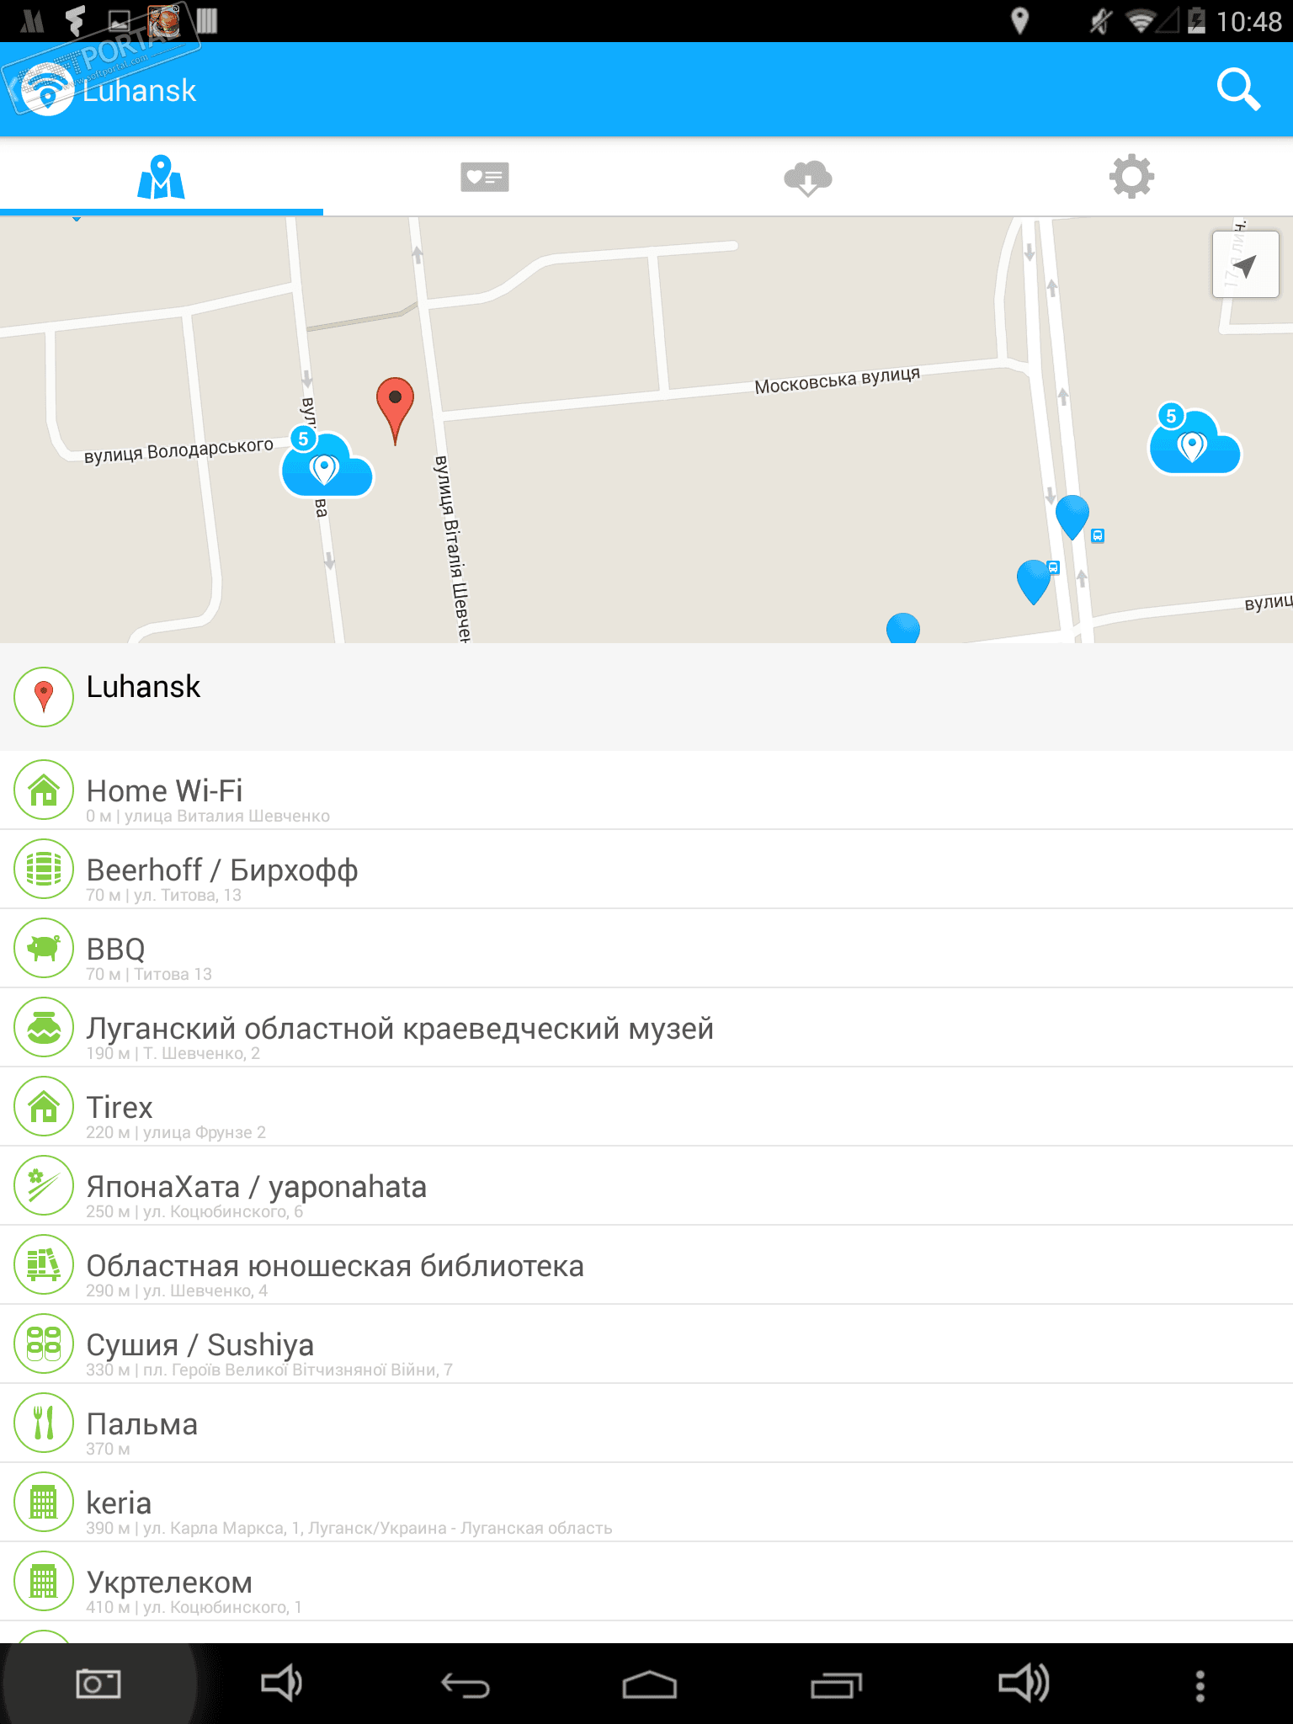Tap the hotspot cluster cloud at right edge
This screenshot has height=1724, width=1293.
click(1194, 440)
